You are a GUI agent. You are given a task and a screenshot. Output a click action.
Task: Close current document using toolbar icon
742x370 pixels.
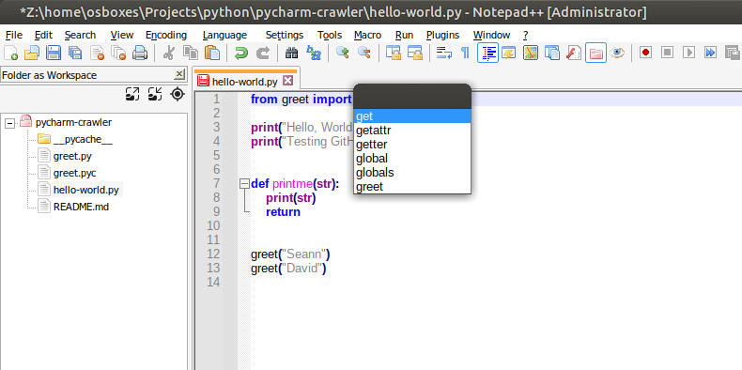click(97, 53)
